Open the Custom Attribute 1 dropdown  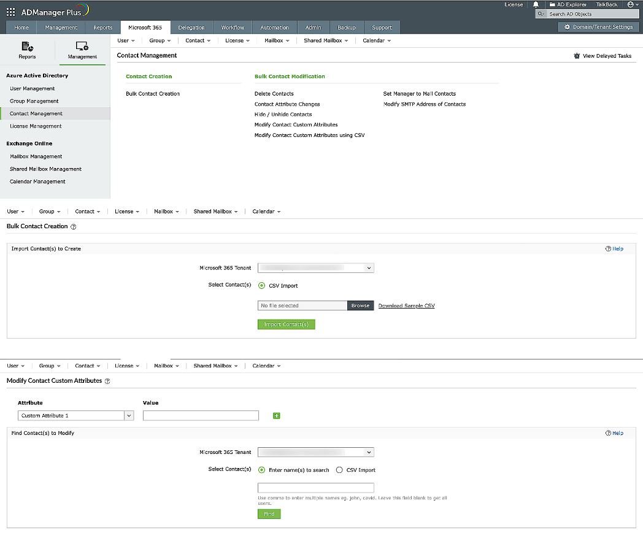pos(75,416)
